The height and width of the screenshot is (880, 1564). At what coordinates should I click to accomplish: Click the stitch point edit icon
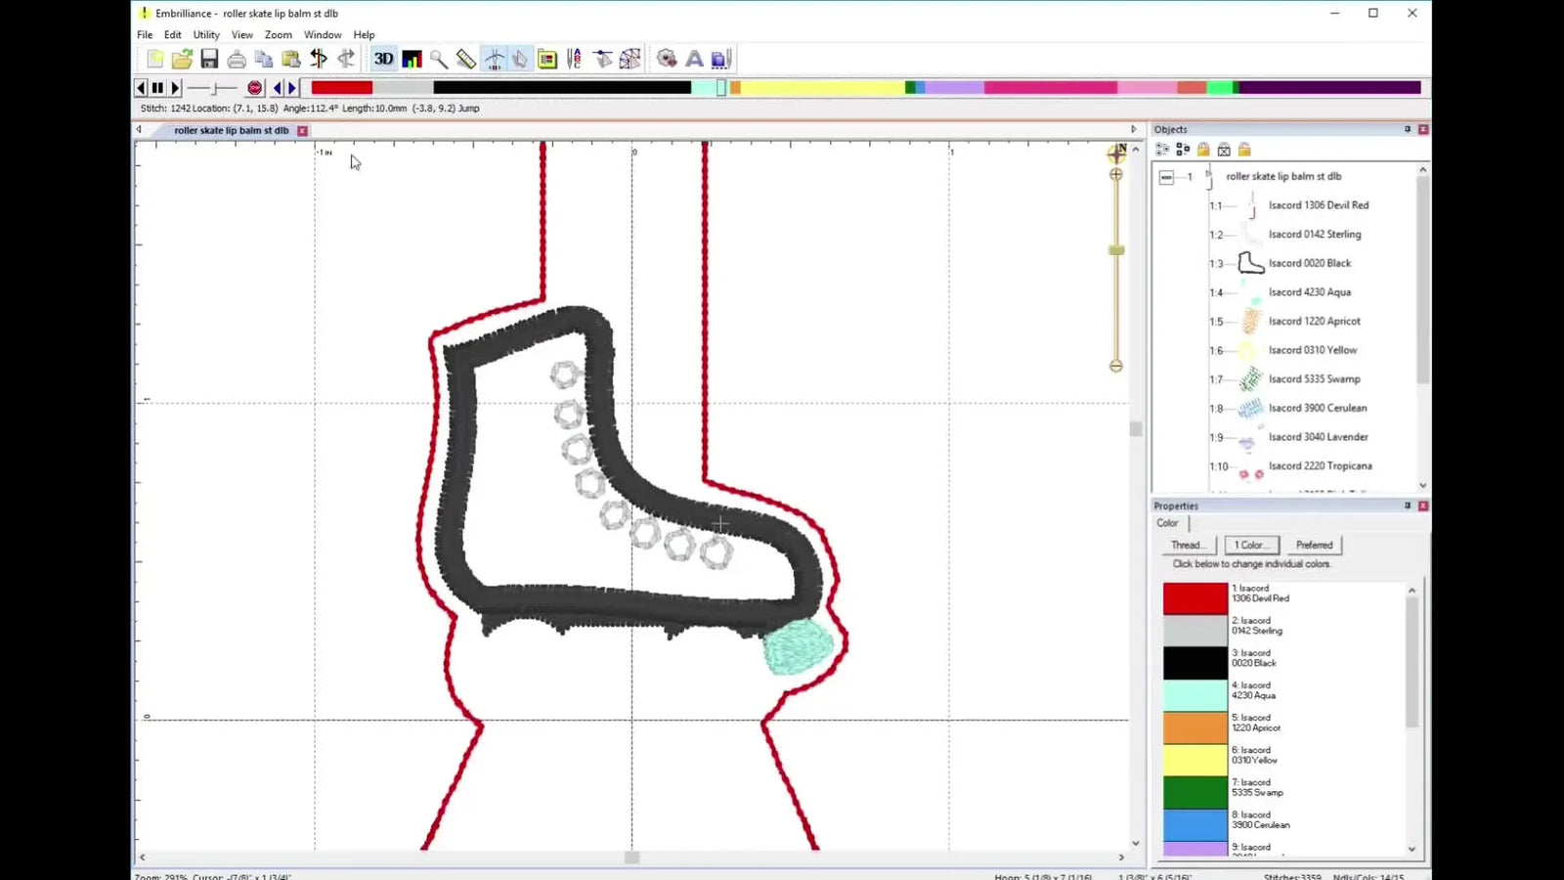[602, 60]
